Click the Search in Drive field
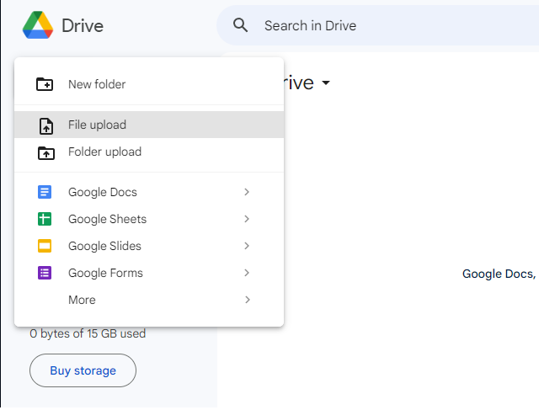 click(x=378, y=25)
